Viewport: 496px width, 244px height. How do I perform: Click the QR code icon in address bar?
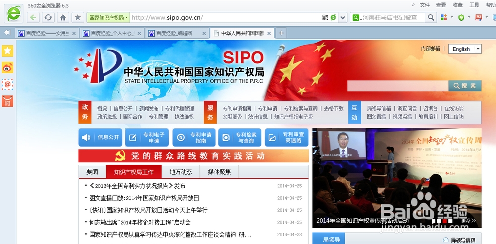(x=325, y=17)
